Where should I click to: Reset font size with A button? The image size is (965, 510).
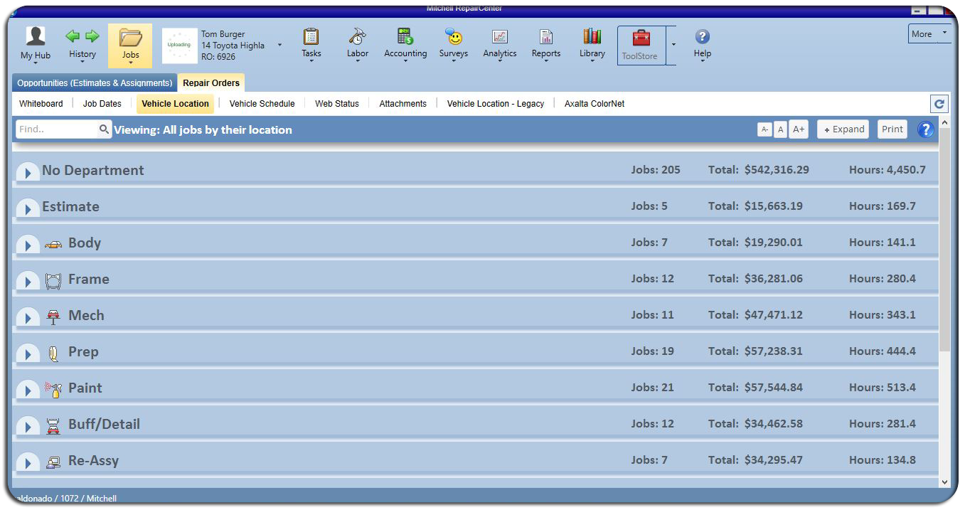pos(780,129)
